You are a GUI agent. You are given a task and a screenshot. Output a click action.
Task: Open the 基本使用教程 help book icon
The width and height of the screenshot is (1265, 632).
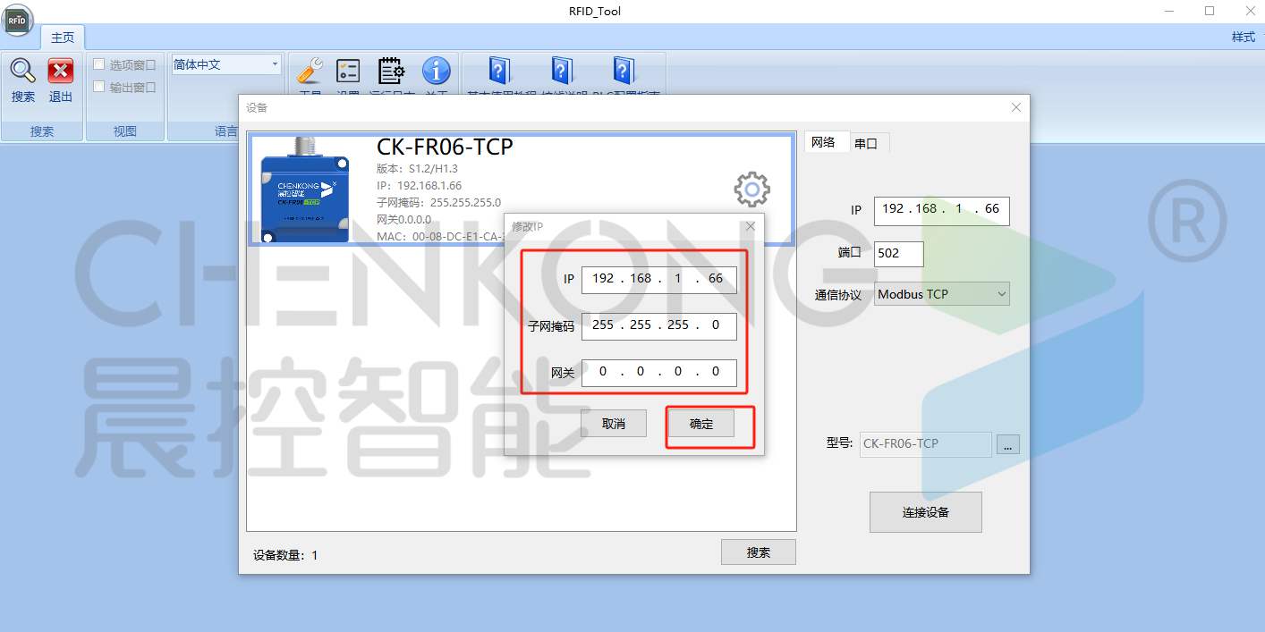point(499,72)
